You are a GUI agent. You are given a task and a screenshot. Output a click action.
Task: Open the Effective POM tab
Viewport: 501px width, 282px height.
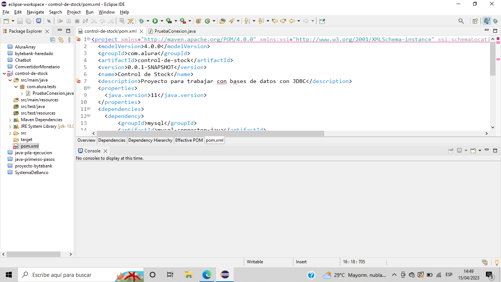click(x=189, y=140)
